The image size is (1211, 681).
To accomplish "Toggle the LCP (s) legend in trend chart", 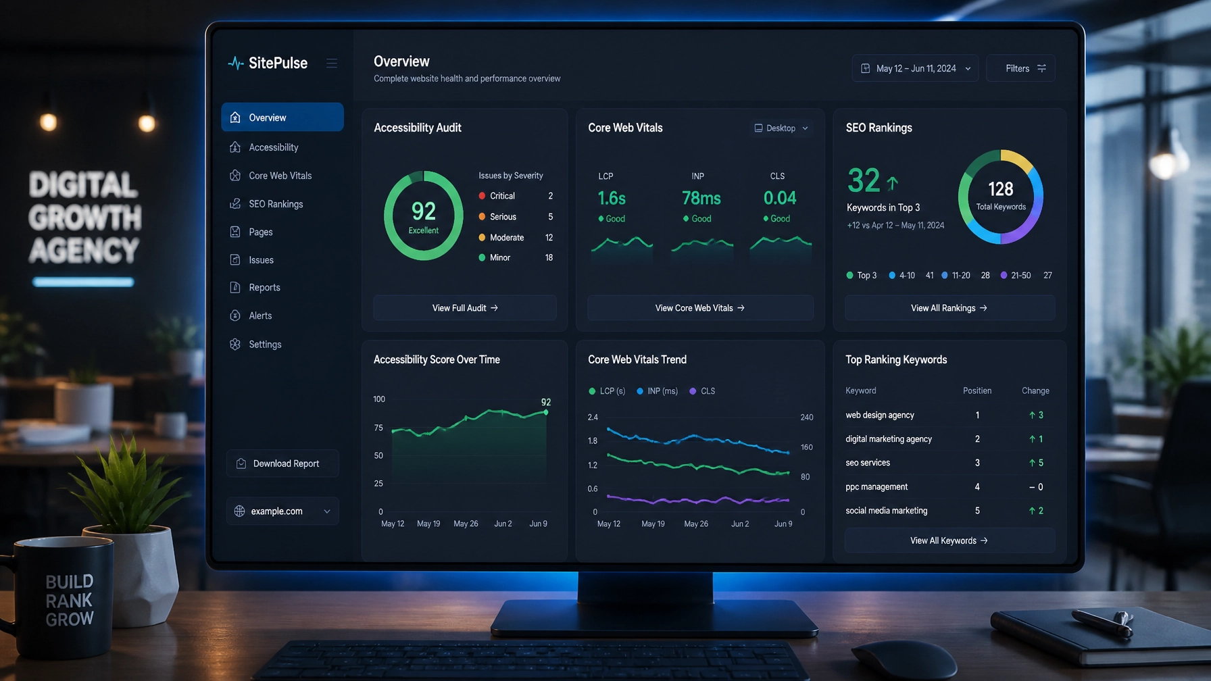I will (607, 391).
